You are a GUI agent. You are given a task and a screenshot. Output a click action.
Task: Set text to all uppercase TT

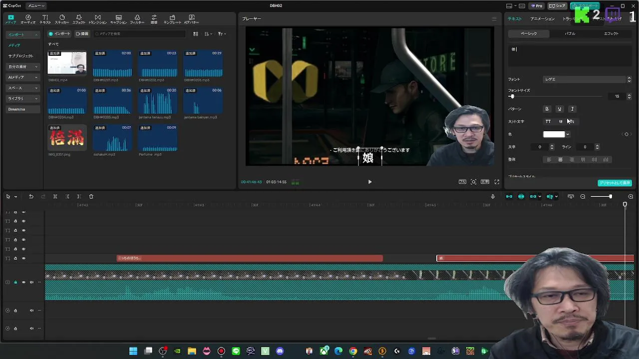pyautogui.click(x=548, y=122)
